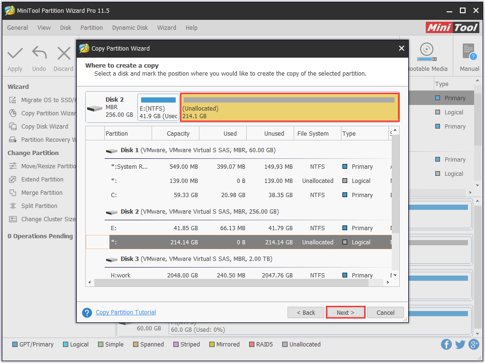Open the Twitter social icon
Image resolution: width=485 pixels, height=363 pixels.
[460, 344]
